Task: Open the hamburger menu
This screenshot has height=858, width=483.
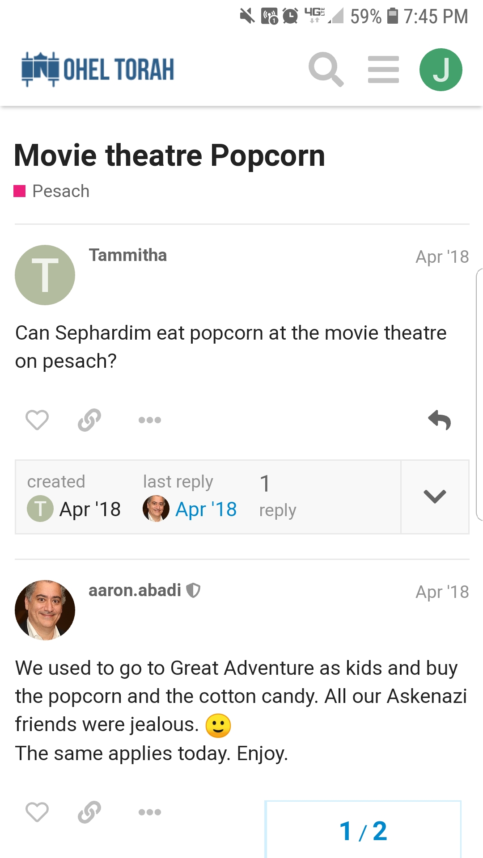Action: pos(383,69)
